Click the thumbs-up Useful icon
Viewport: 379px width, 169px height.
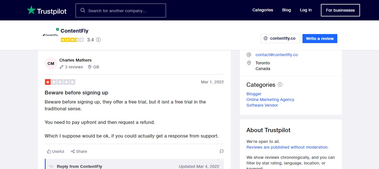49,151
